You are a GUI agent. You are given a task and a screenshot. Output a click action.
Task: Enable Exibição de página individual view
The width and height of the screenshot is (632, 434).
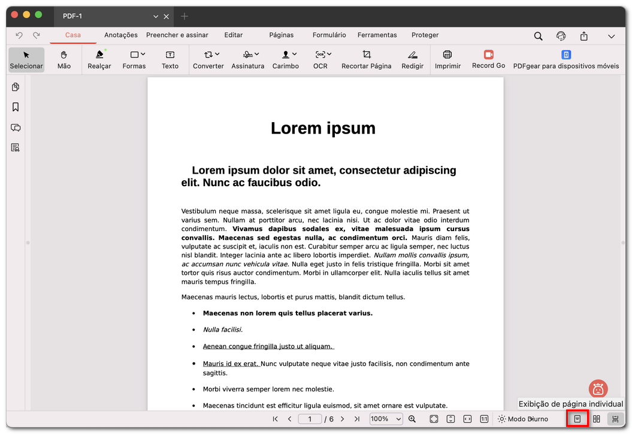(x=576, y=418)
